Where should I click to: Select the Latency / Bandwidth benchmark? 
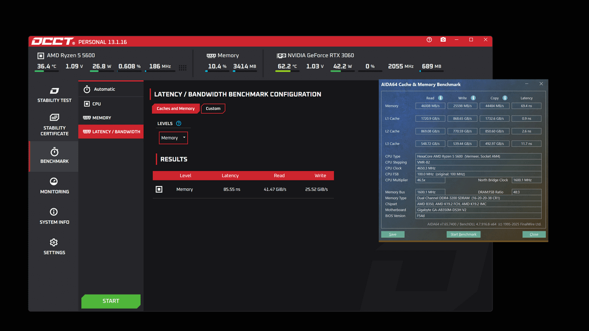coord(111,131)
